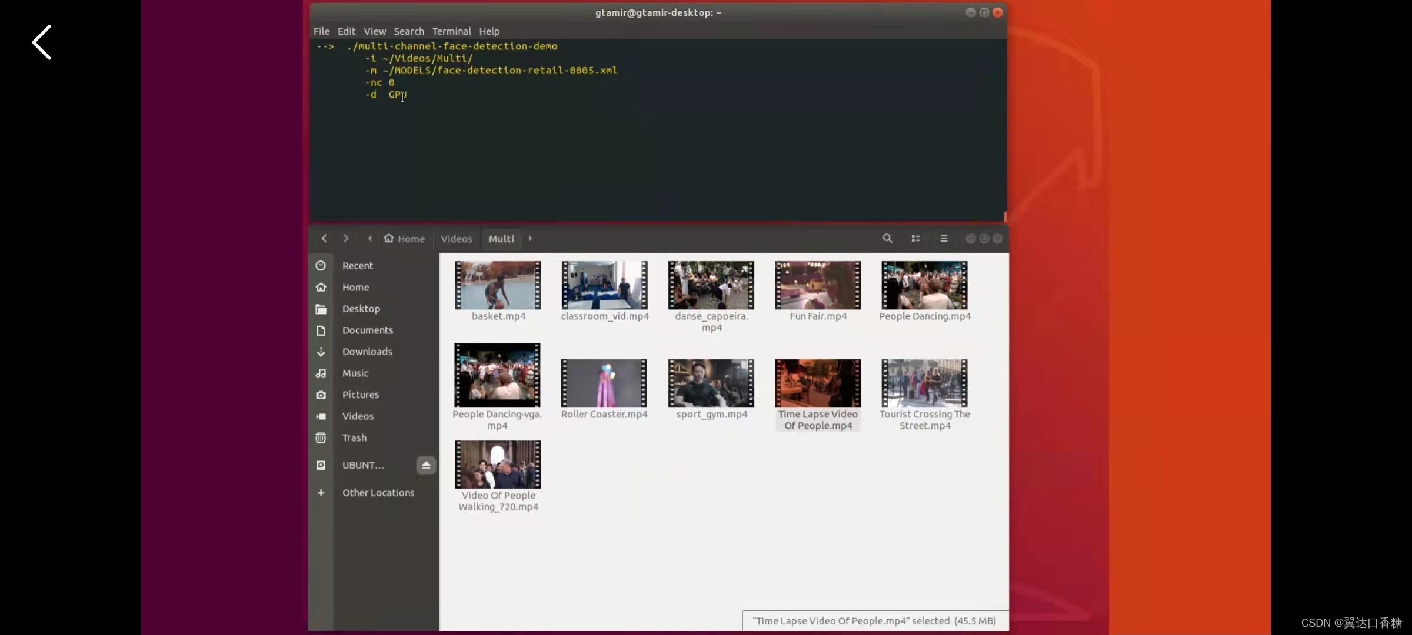Click the UBUNT... mounted drive entry
Image resolution: width=1412 pixels, height=635 pixels.
(x=364, y=465)
